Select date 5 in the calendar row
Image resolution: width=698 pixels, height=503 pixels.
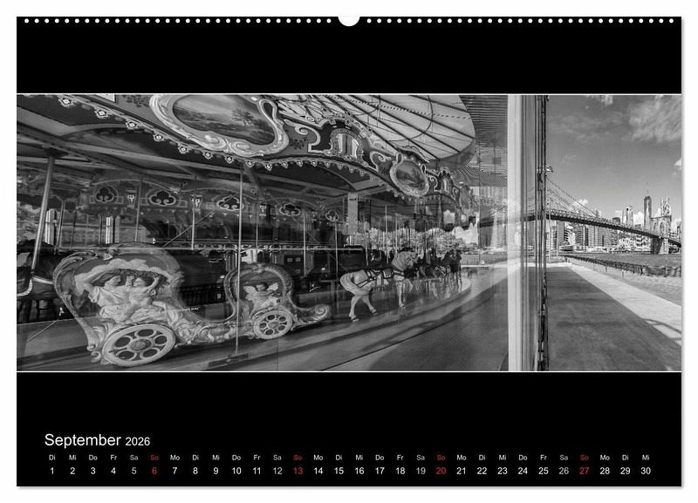pos(134,471)
